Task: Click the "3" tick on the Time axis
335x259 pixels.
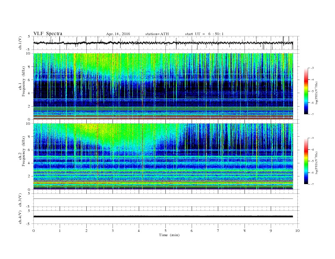Action: click(x=113, y=231)
